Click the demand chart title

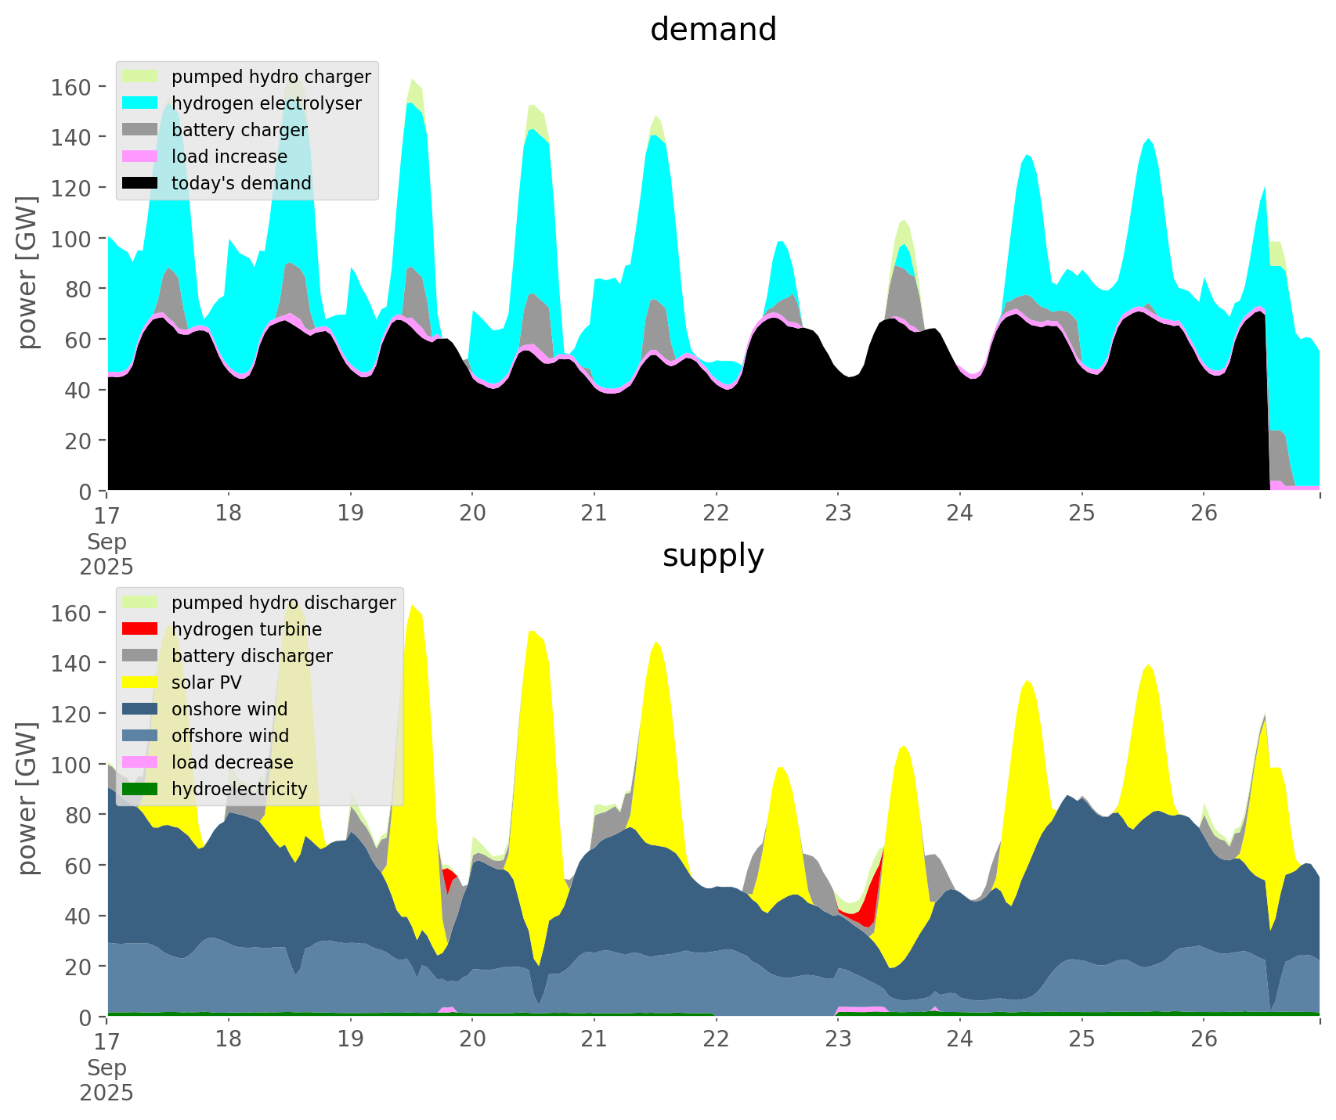pyautogui.click(x=713, y=30)
